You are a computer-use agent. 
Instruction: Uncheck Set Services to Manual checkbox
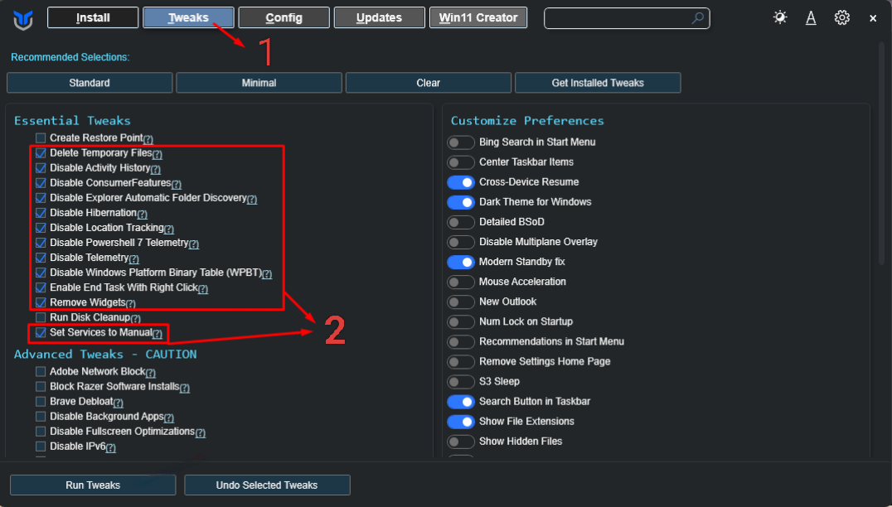click(41, 332)
